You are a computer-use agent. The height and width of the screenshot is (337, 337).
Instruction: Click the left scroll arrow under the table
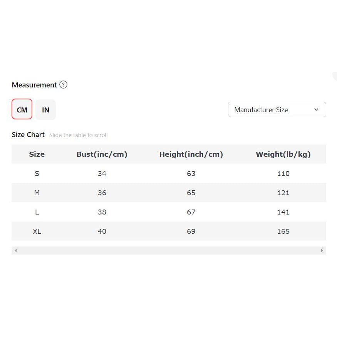coord(16,250)
